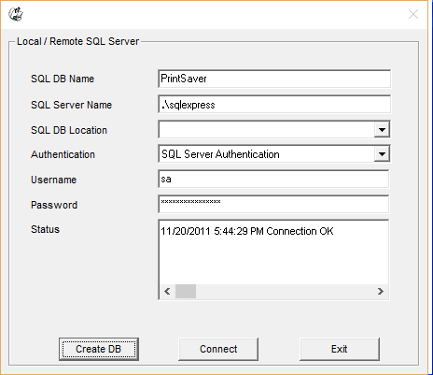Click the Exit button
Viewport: 433px width, 375px height.
tap(340, 349)
